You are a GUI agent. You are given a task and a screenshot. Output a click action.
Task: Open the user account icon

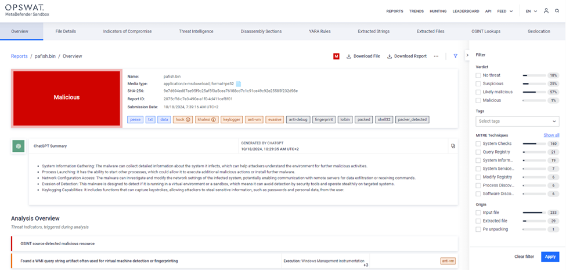tap(546, 11)
